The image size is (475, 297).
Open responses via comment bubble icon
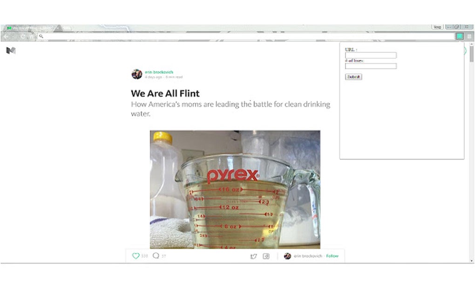click(x=156, y=256)
